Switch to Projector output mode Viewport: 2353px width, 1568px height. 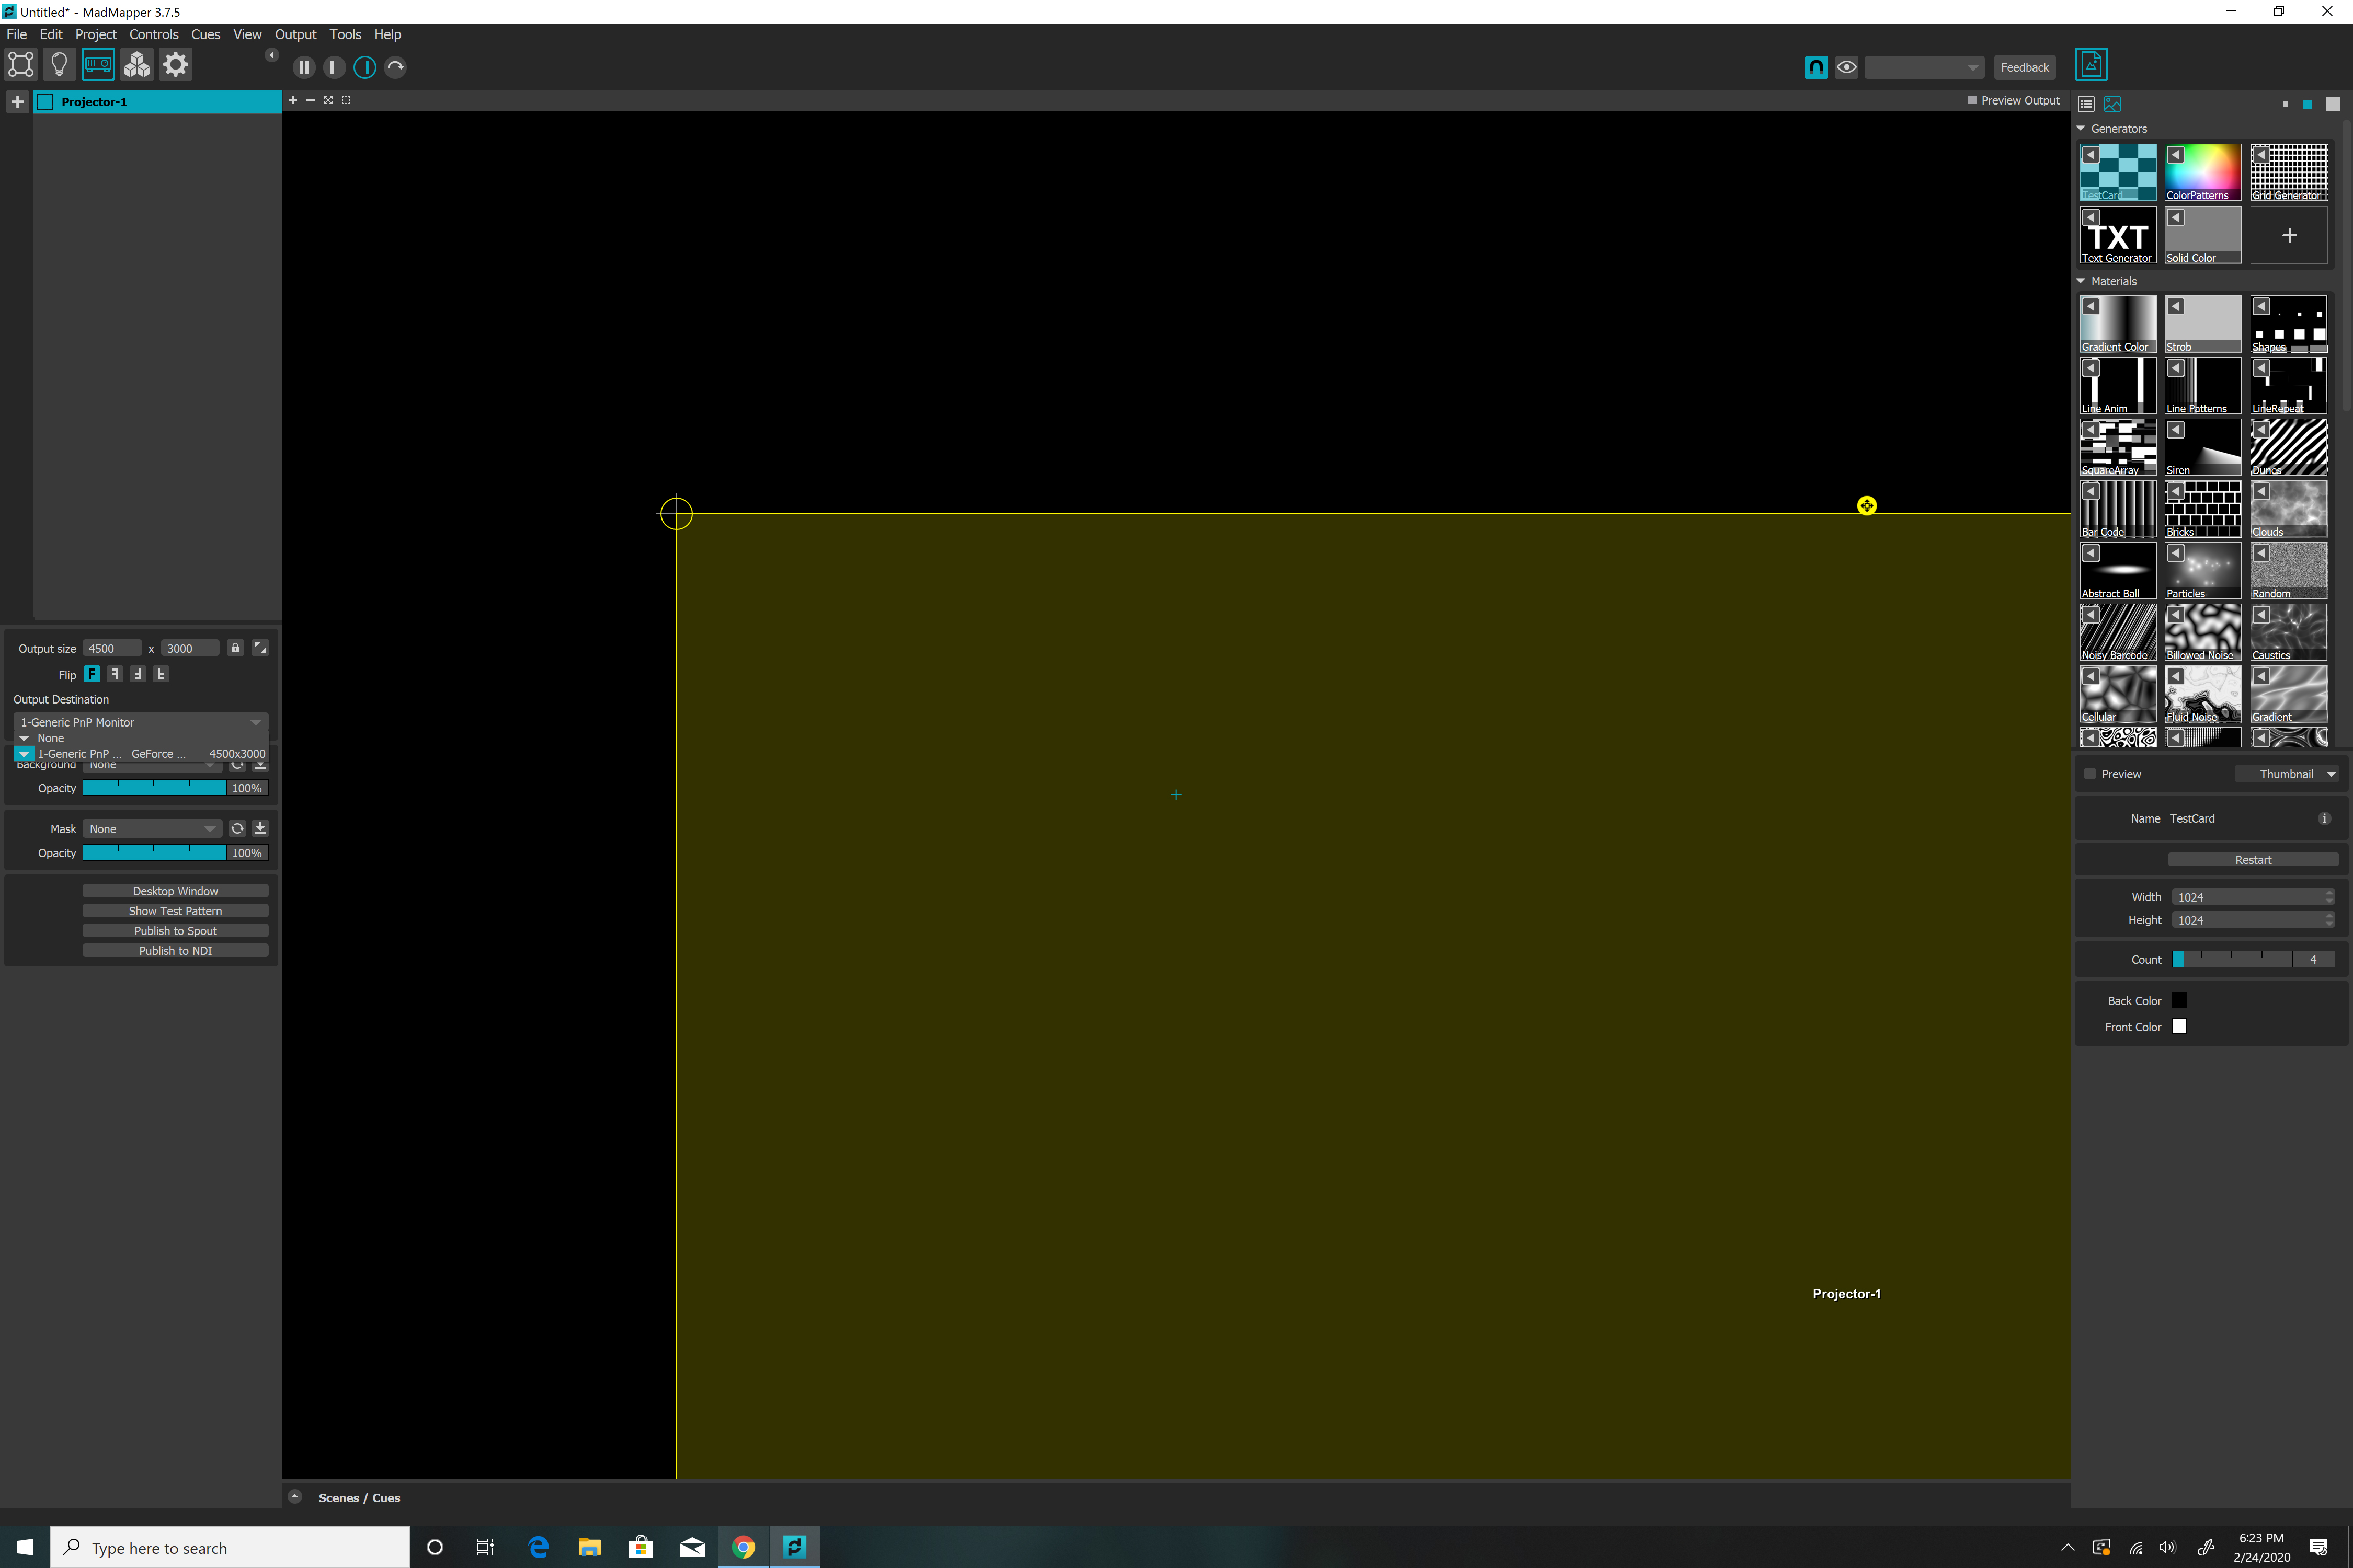tap(98, 64)
